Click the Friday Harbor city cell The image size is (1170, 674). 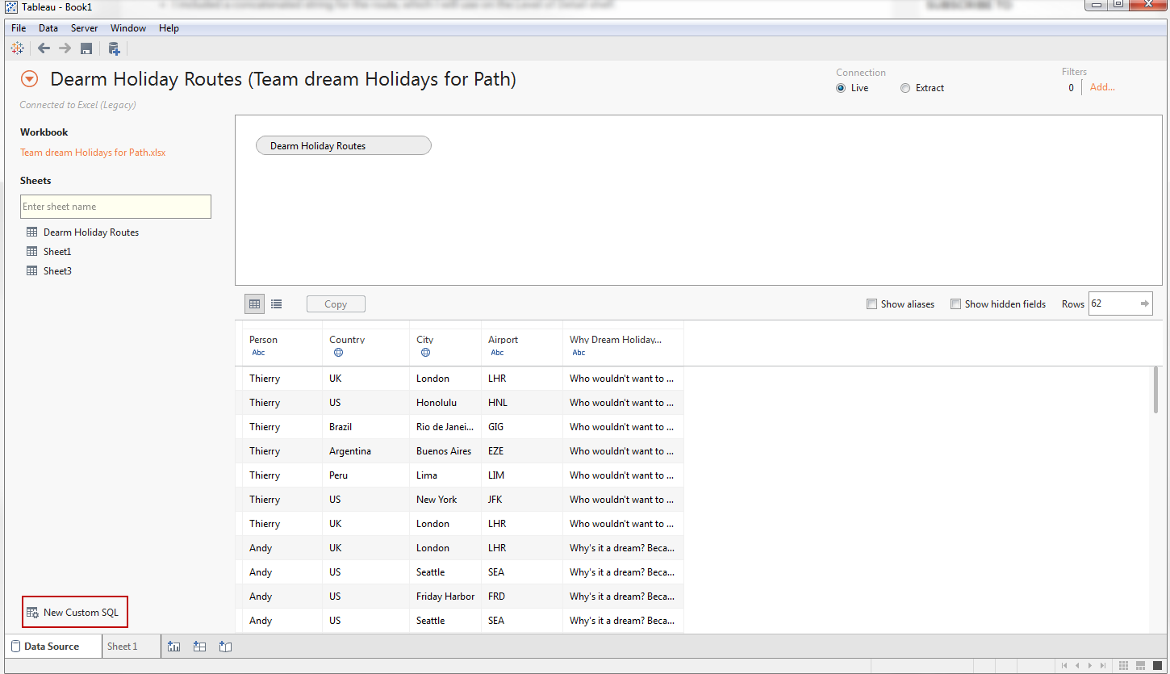tap(445, 597)
